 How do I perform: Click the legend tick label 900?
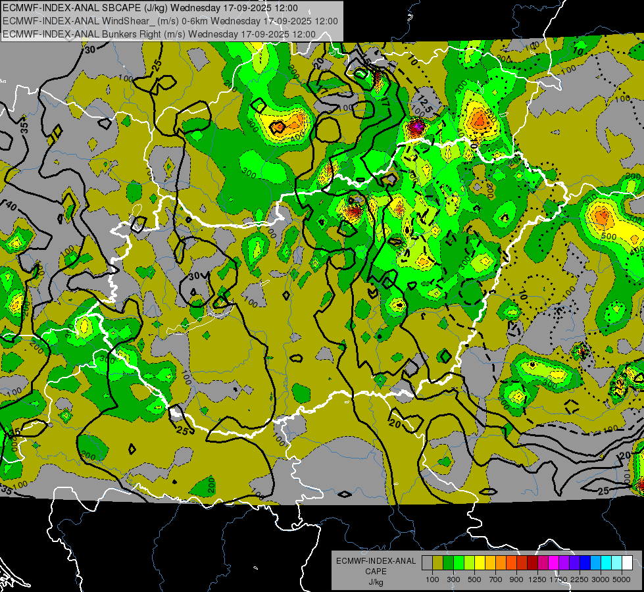[x=516, y=580]
